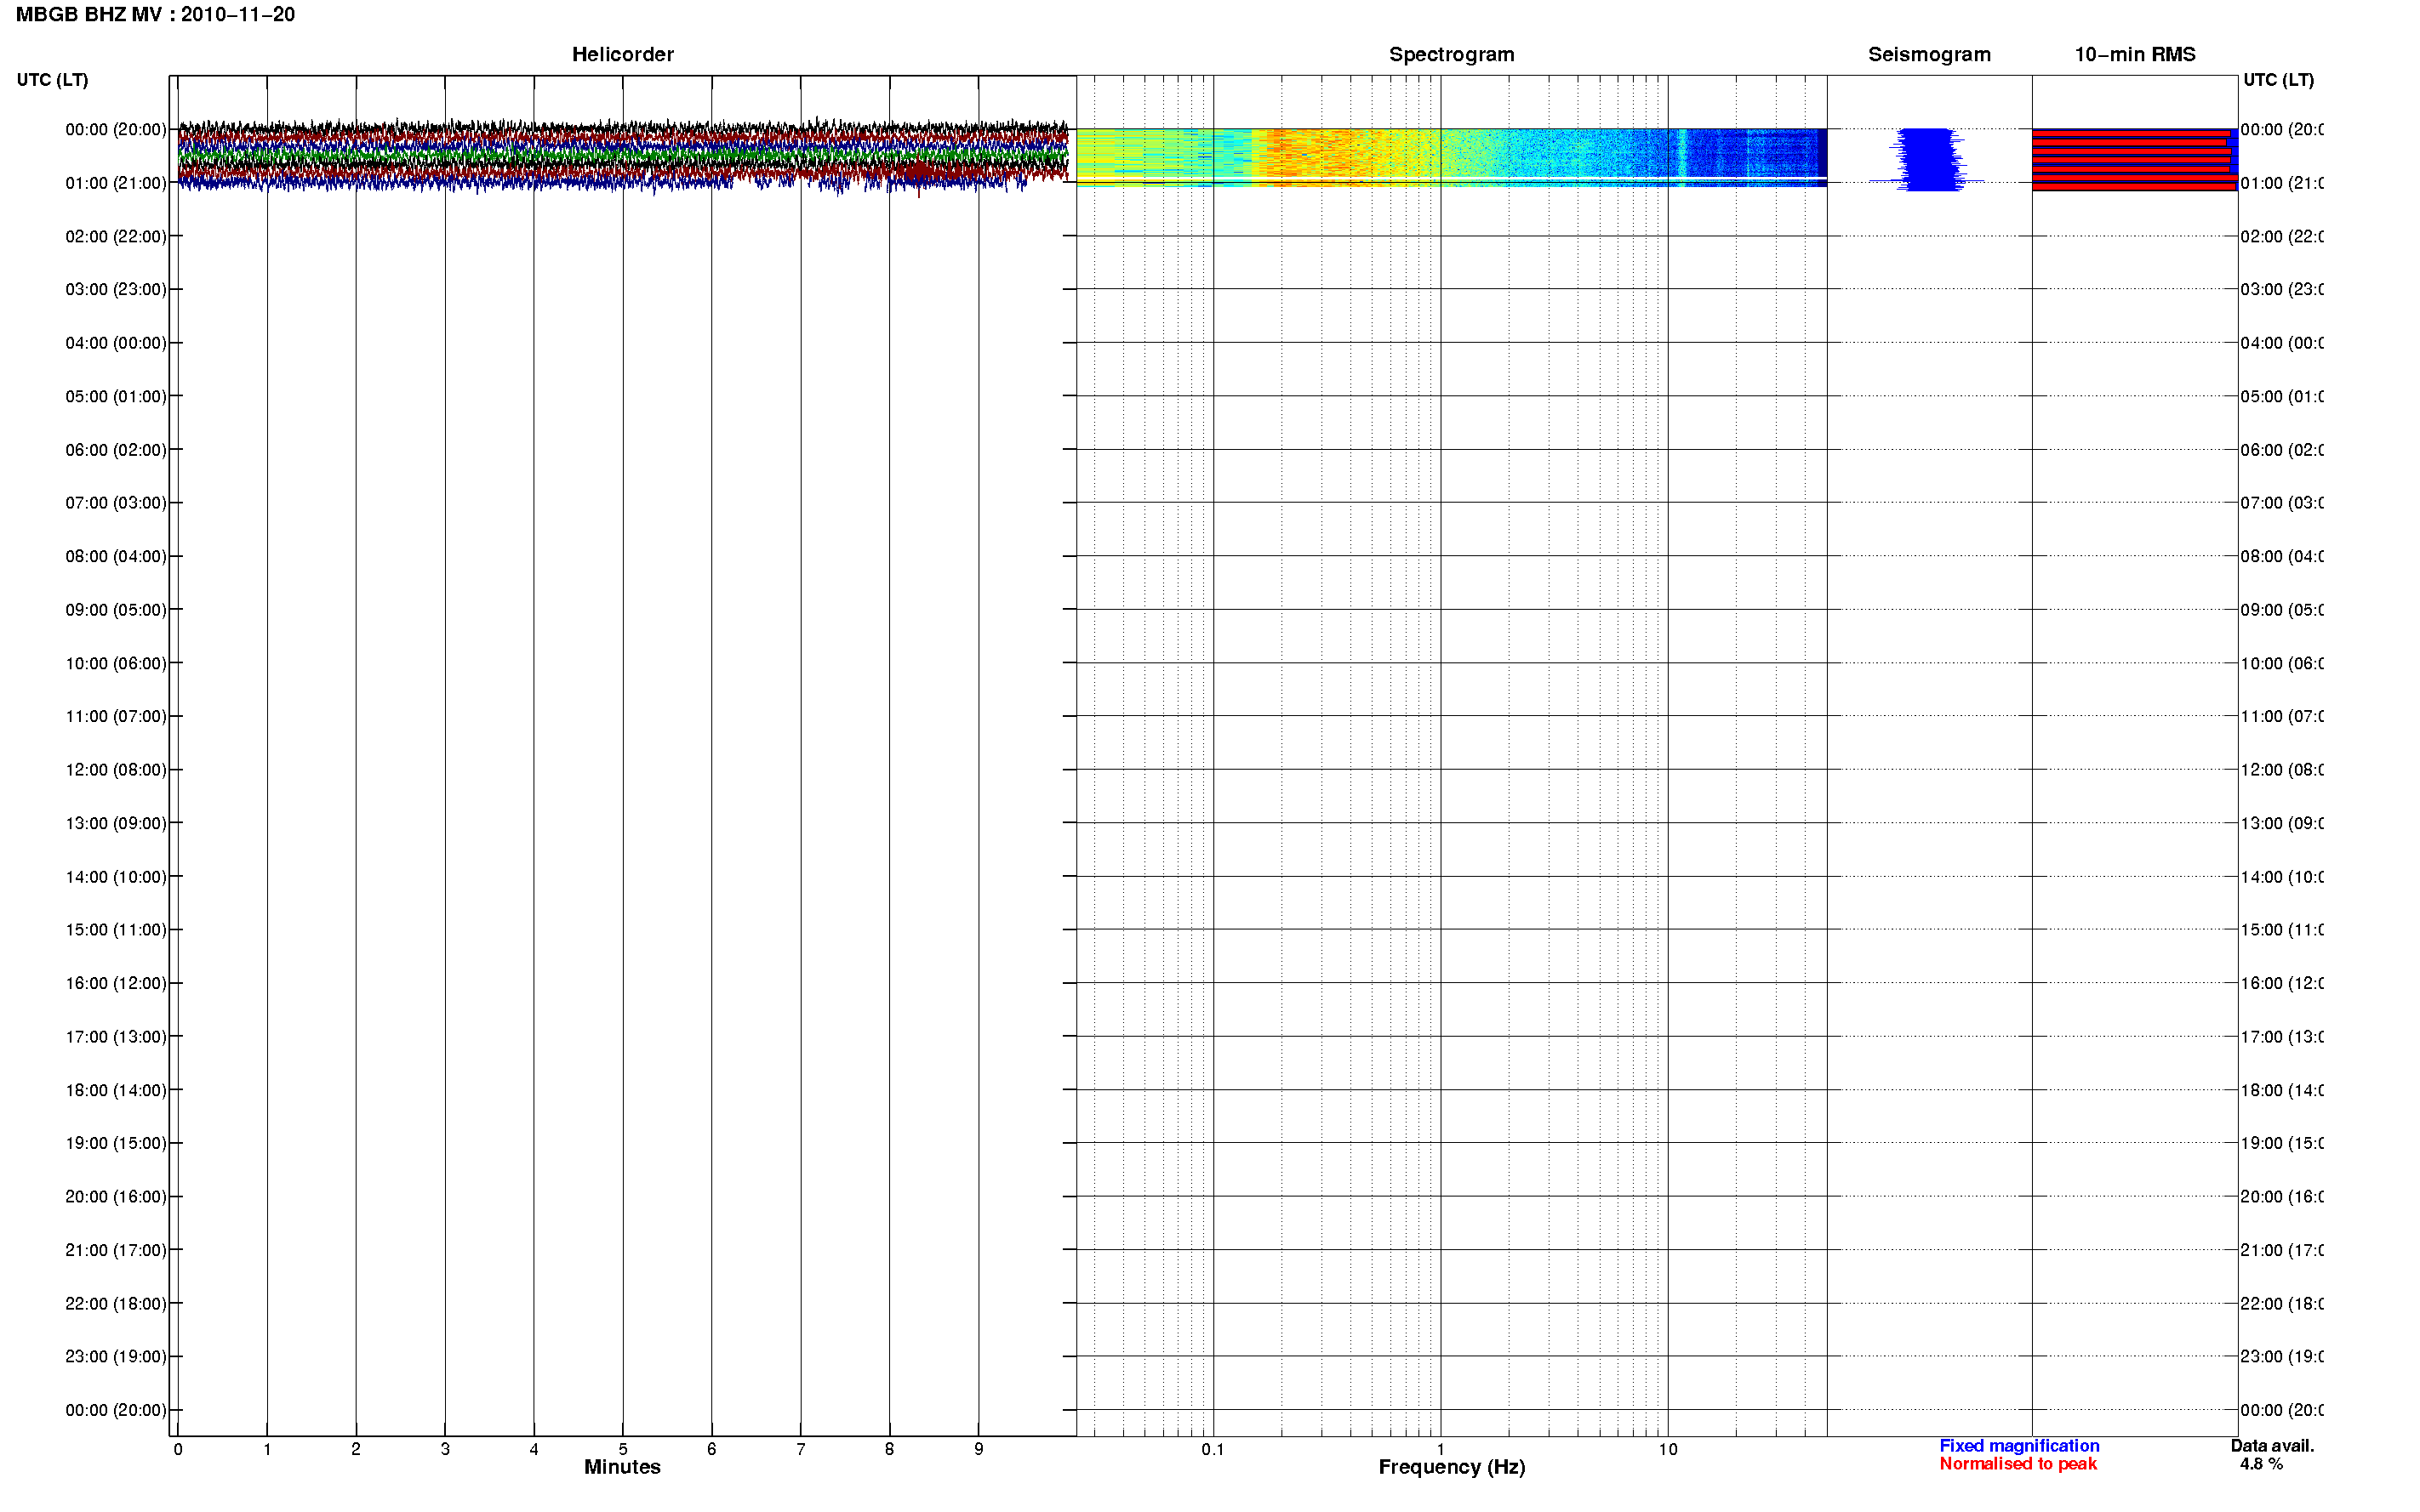Click frequency-axis tick label '10'
Image resolution: width=2420 pixels, height=1512 pixels.
(1668, 1449)
